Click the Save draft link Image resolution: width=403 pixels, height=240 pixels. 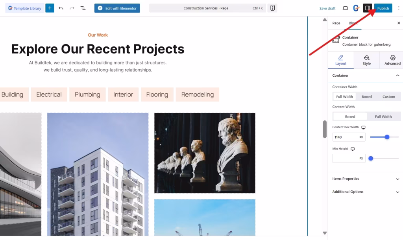tap(327, 8)
